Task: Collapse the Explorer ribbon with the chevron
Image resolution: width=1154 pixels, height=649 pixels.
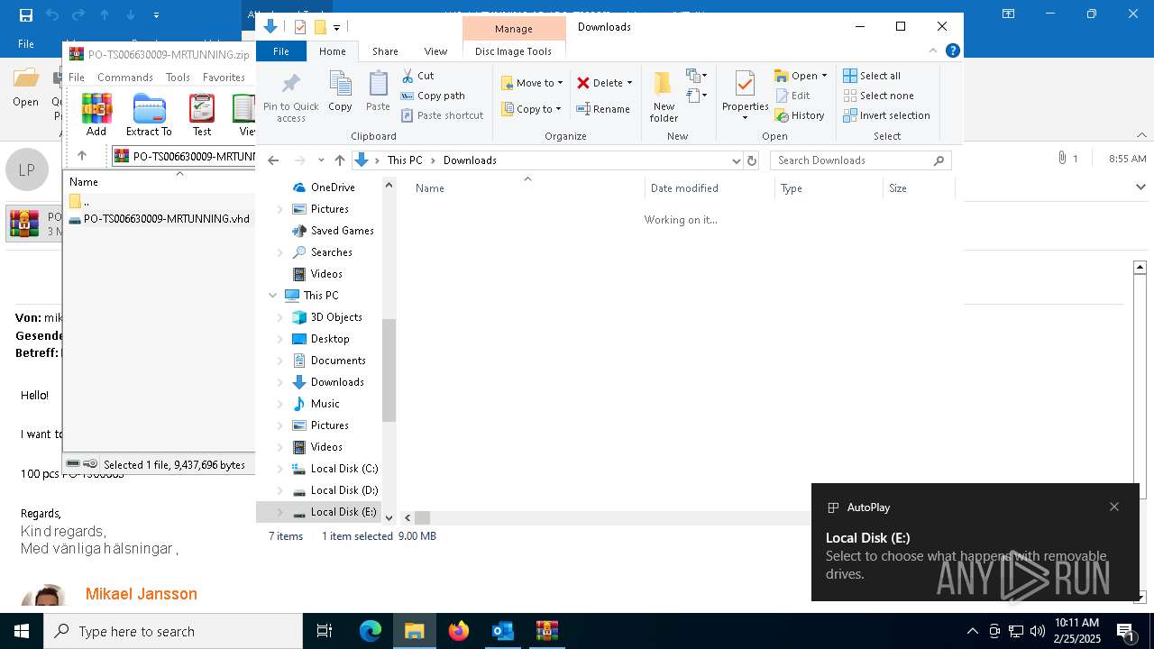Action: (933, 51)
